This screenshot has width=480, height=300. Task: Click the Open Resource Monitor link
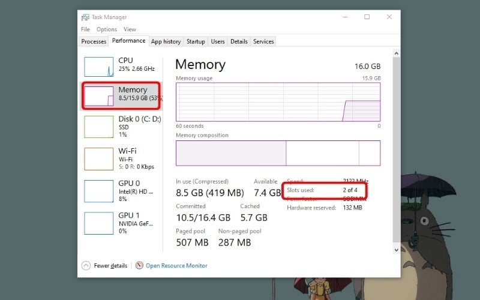[x=176, y=265]
